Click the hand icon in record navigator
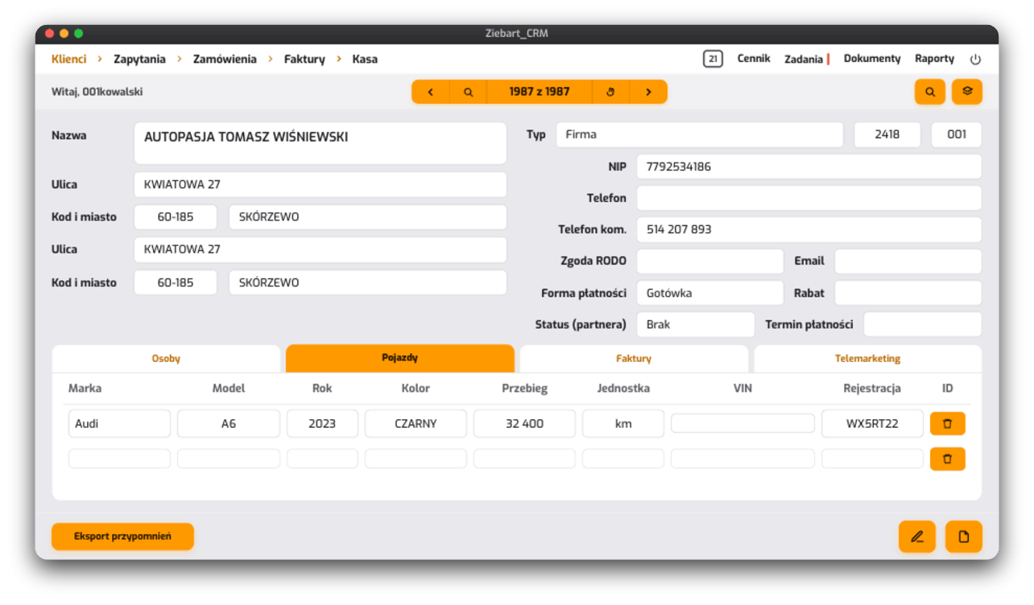The height and width of the screenshot is (605, 1034). (x=610, y=92)
